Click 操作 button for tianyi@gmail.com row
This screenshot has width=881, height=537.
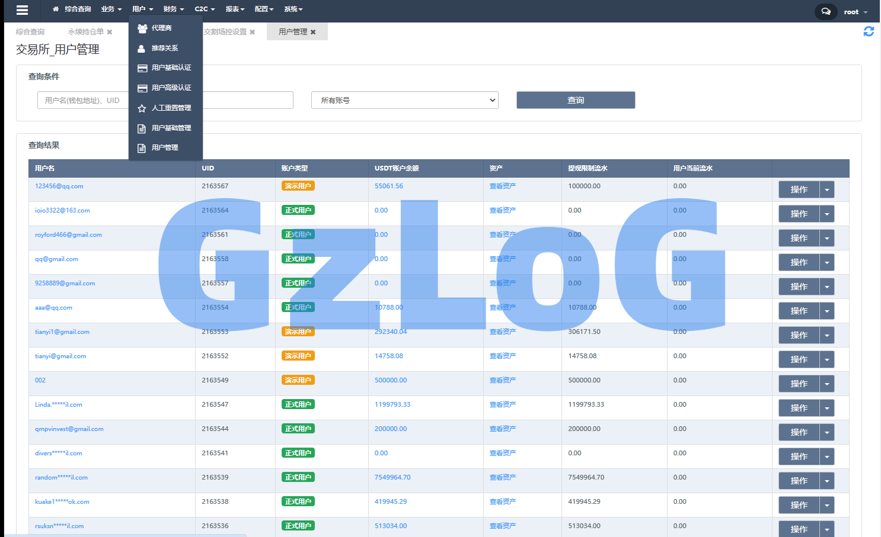click(x=799, y=359)
